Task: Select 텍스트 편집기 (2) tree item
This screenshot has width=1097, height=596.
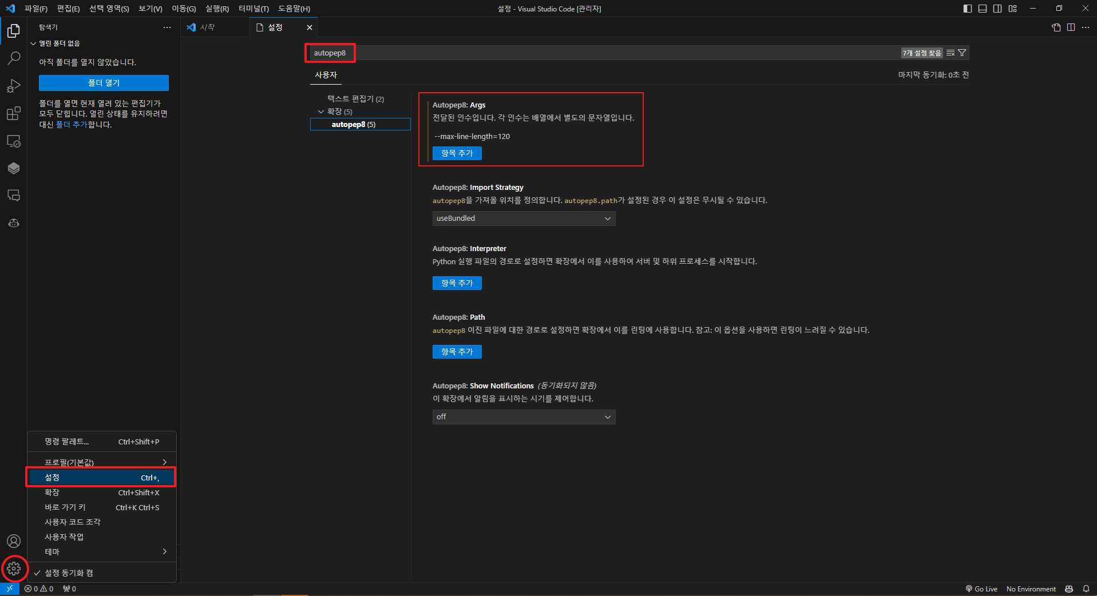Action: coord(355,99)
